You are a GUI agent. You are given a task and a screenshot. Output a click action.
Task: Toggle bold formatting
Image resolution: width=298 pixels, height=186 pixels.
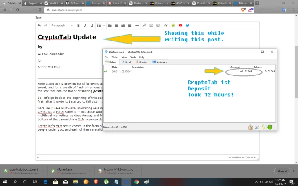pos(78,26)
